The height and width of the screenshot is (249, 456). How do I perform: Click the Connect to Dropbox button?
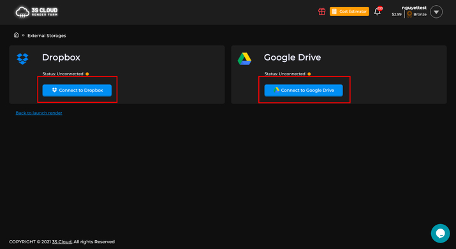click(x=77, y=90)
